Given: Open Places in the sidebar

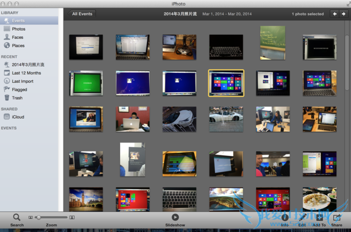Looking at the screenshot, I should [18, 46].
